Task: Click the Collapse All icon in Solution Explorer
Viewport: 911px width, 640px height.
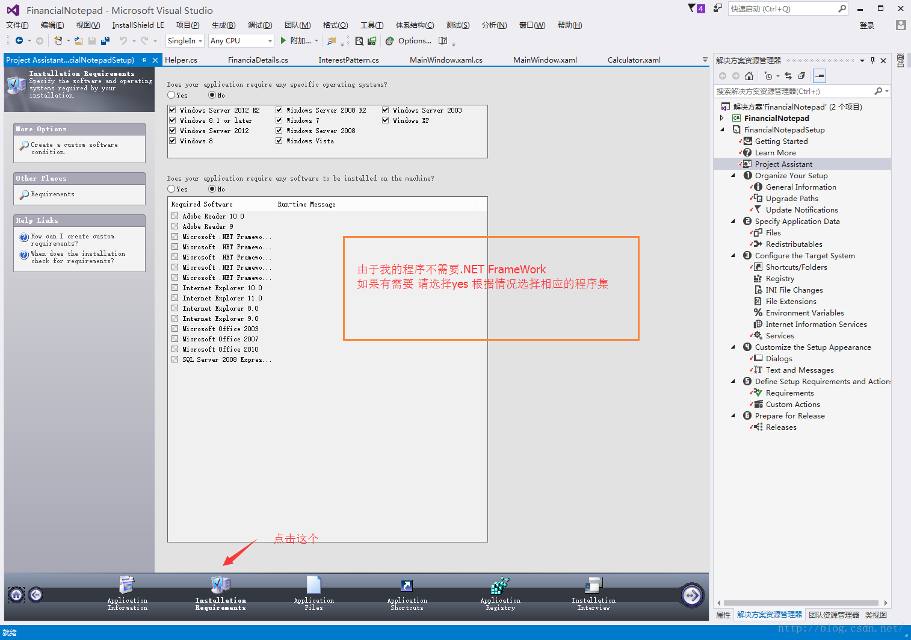Action: [x=801, y=76]
